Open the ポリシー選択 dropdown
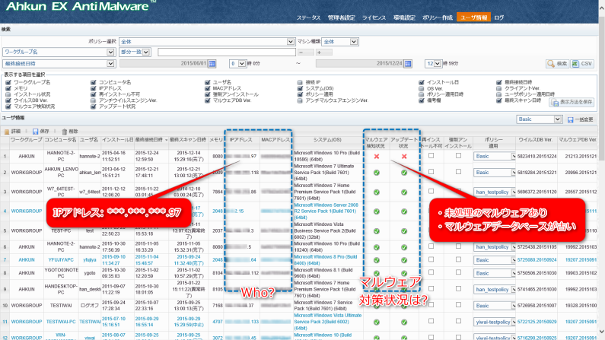Viewport: 605px width, 340px height. click(x=207, y=42)
